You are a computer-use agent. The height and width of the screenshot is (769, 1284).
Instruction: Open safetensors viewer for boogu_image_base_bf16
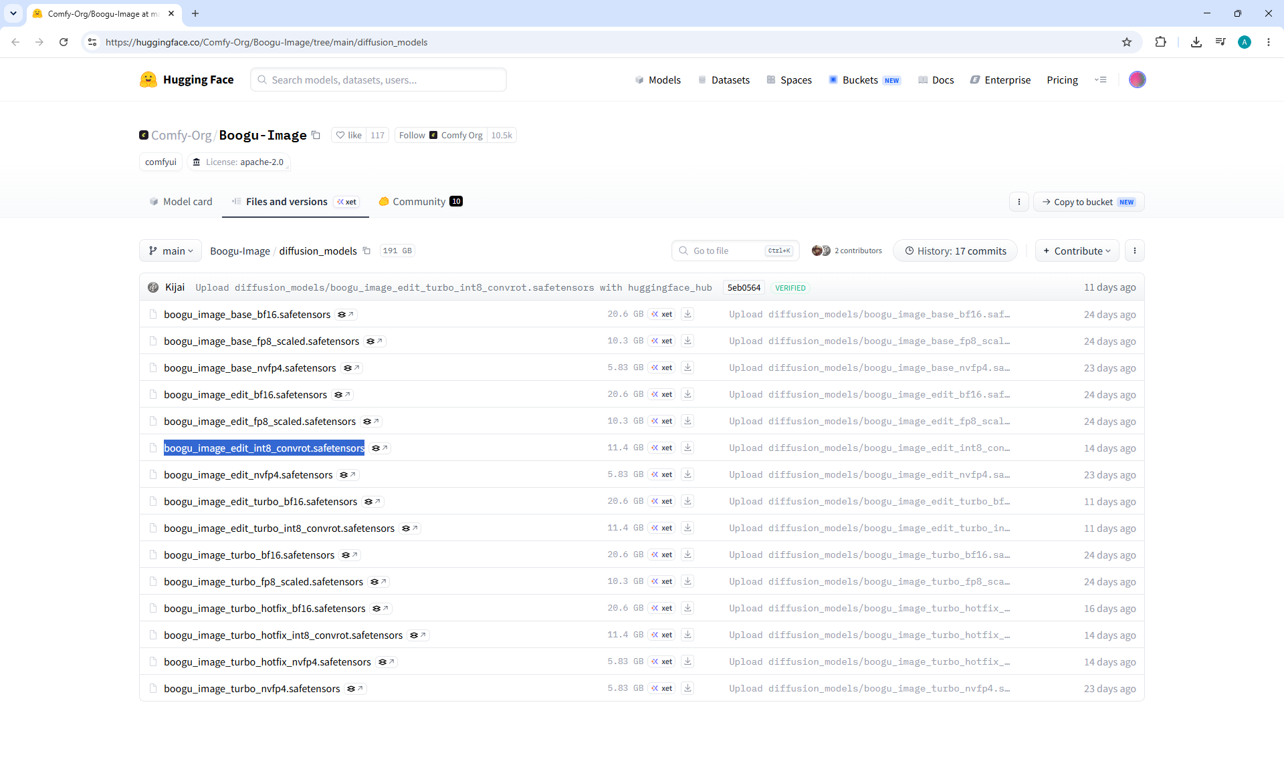point(345,315)
